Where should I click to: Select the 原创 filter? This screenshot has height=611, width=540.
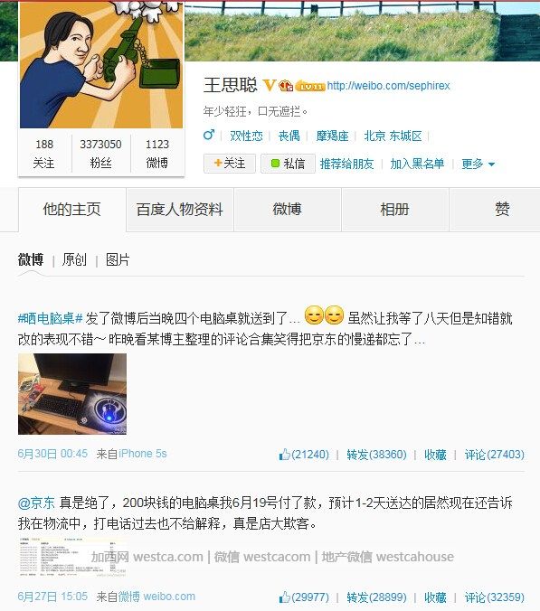[x=74, y=259]
